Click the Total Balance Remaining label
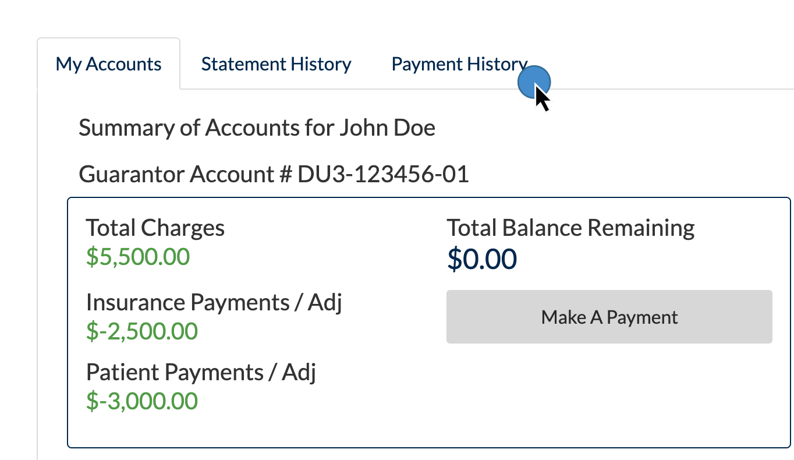This screenshot has width=794, height=460. [570, 228]
